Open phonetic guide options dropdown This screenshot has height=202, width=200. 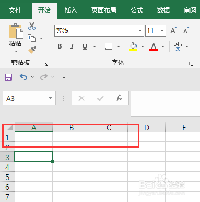point(187,46)
